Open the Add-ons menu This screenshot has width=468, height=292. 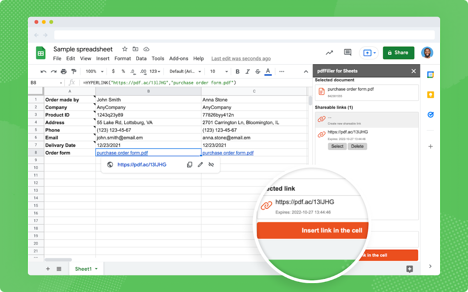tap(179, 58)
